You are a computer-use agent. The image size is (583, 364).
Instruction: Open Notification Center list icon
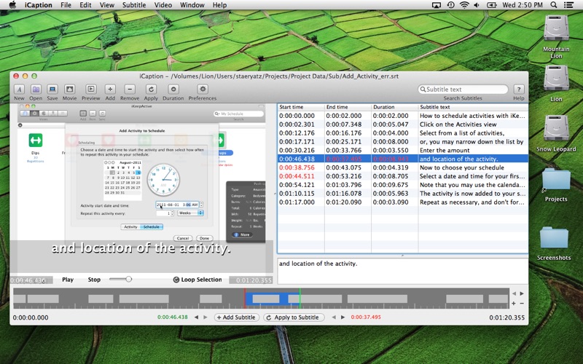click(x=568, y=5)
